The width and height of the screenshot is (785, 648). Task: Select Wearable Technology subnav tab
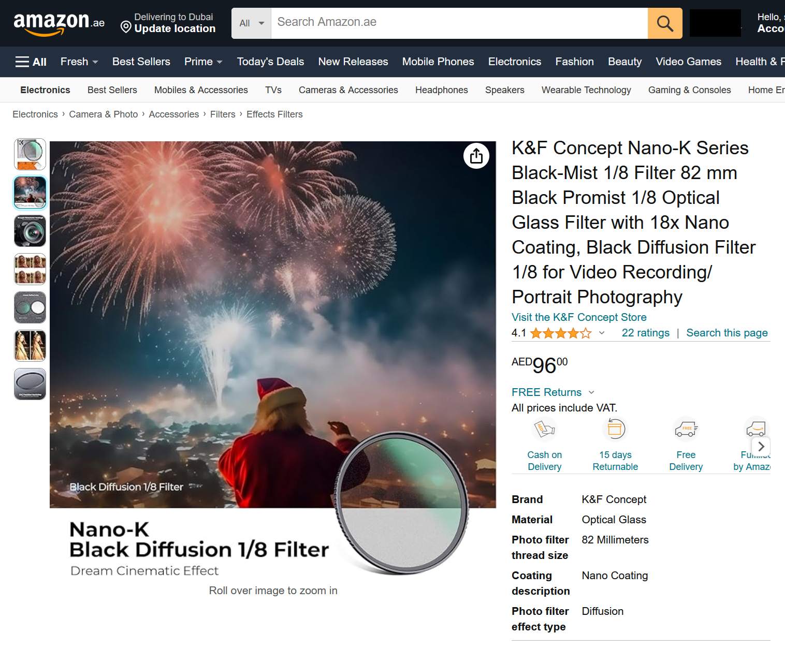[x=586, y=90]
